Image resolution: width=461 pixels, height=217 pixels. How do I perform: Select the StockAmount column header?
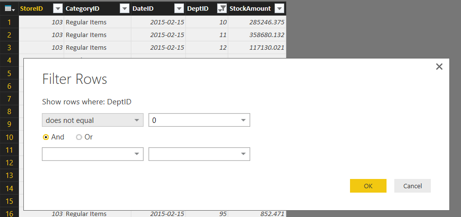(250, 8)
